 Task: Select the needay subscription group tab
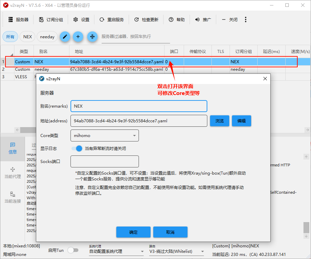47,37
